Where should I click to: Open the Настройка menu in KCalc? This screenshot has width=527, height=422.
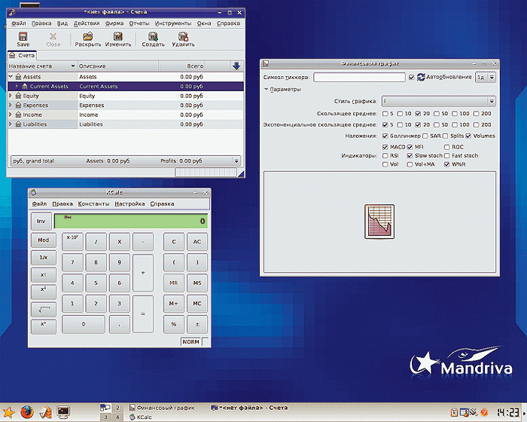tap(129, 204)
